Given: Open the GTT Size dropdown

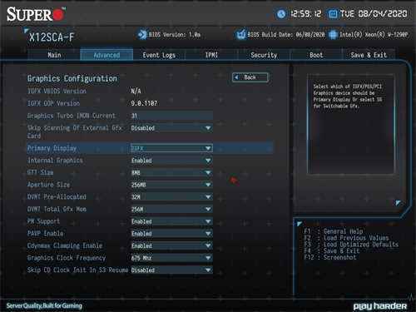Looking at the screenshot, I should click(171, 172).
